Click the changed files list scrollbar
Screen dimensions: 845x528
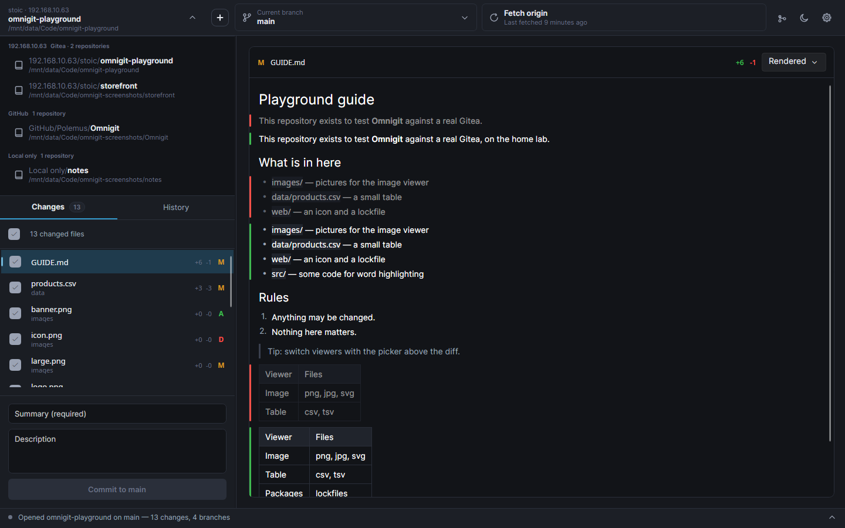231,282
